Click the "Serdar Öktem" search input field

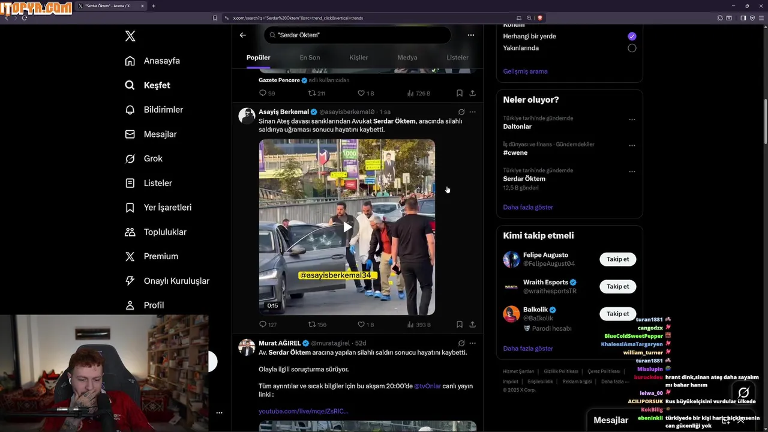(358, 35)
